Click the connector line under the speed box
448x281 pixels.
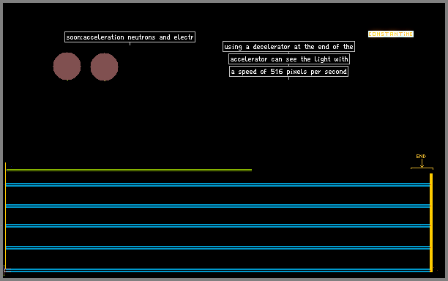pyautogui.click(x=289, y=78)
